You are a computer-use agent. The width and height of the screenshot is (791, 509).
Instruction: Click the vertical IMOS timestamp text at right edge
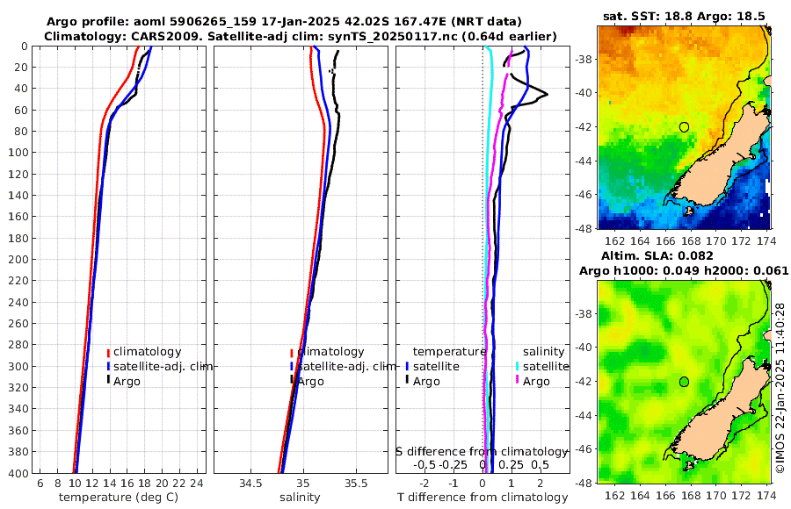point(780,388)
